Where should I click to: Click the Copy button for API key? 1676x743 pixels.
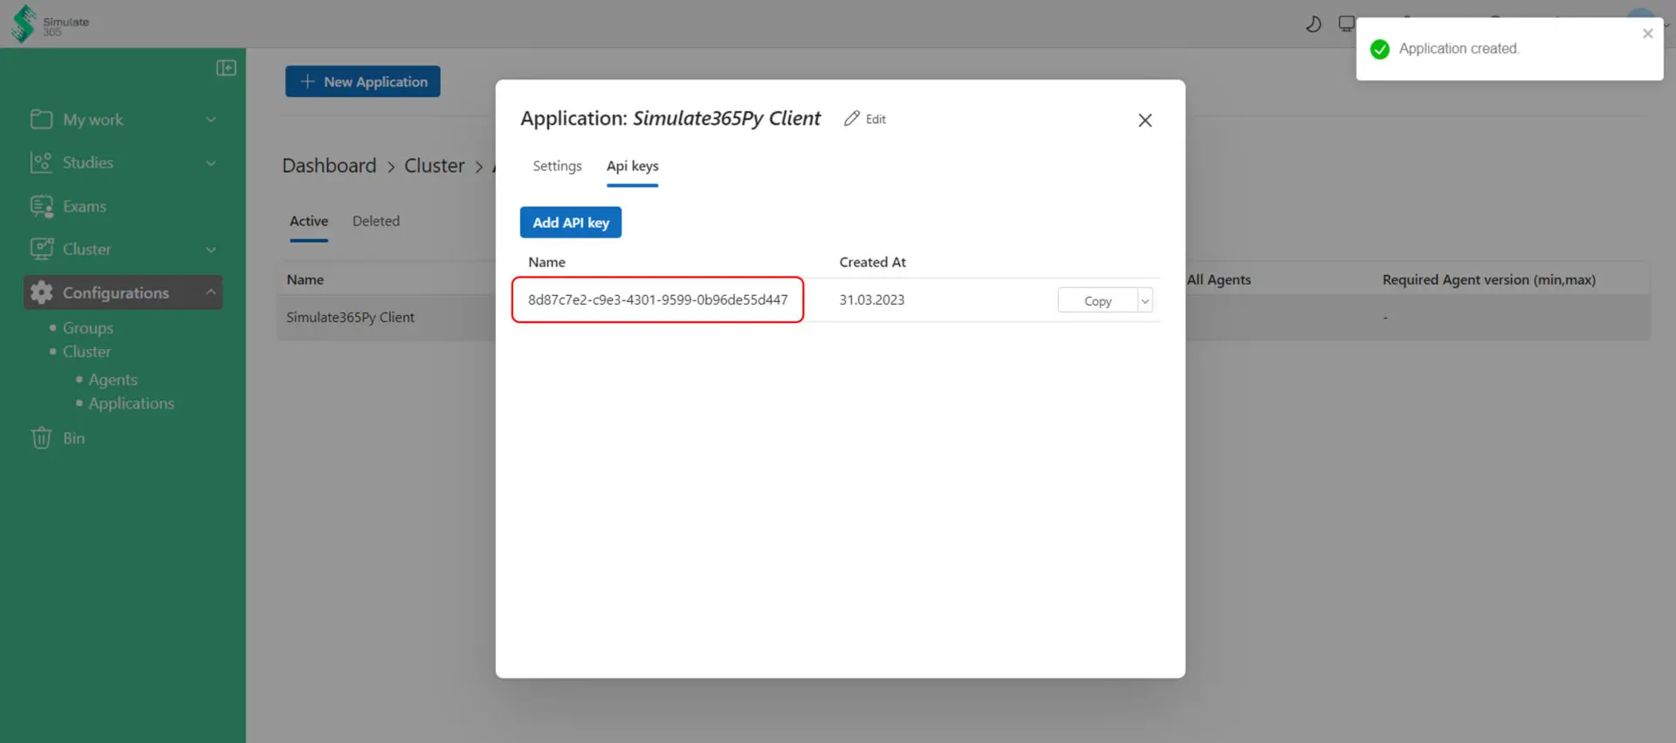tap(1097, 300)
